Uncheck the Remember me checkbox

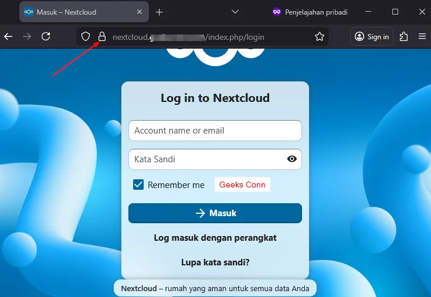pos(138,185)
